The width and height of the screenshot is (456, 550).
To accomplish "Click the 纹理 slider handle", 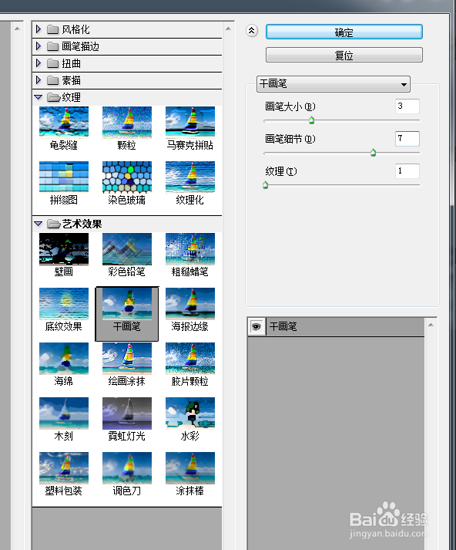I will (266, 185).
